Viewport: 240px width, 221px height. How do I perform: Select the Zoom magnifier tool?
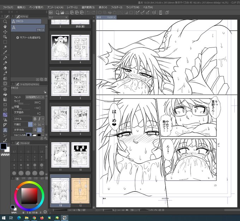click(x=5, y=21)
